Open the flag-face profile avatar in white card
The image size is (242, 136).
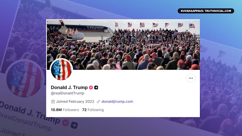click(61, 69)
